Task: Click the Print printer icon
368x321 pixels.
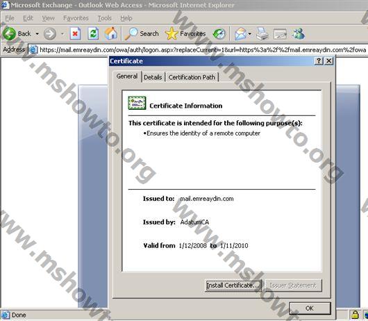Action: click(262, 34)
